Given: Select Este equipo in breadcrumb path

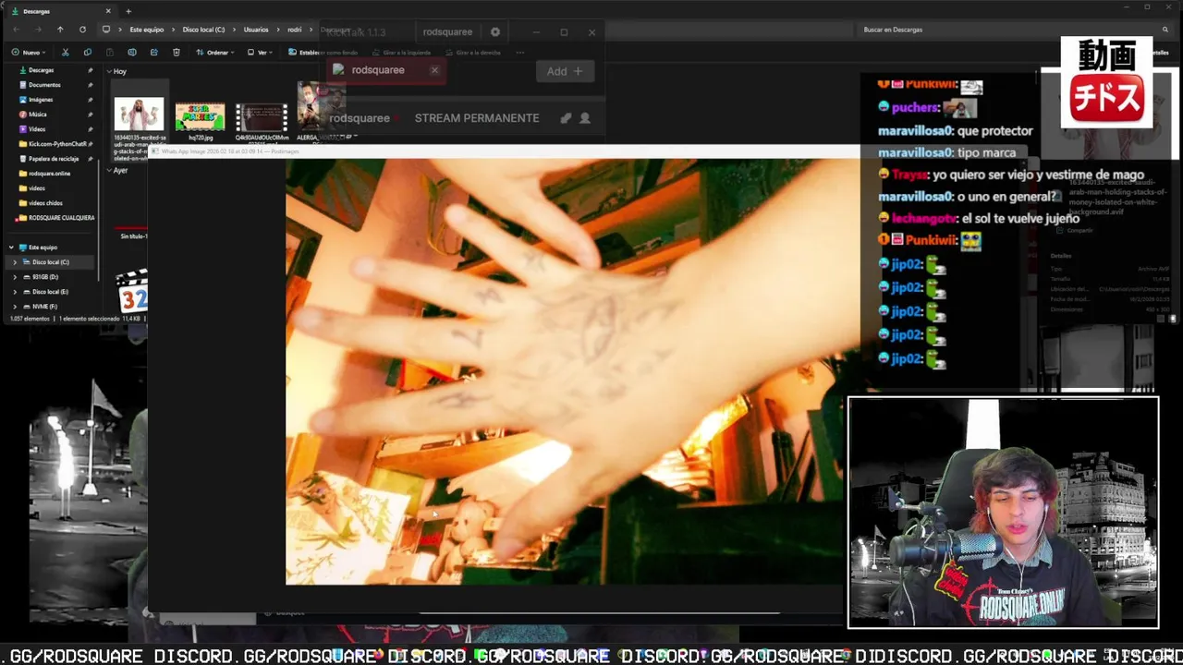Looking at the screenshot, I should (x=146, y=30).
